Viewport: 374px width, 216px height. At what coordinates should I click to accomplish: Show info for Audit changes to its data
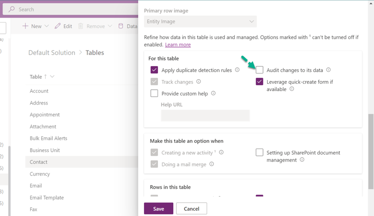tap(328, 70)
